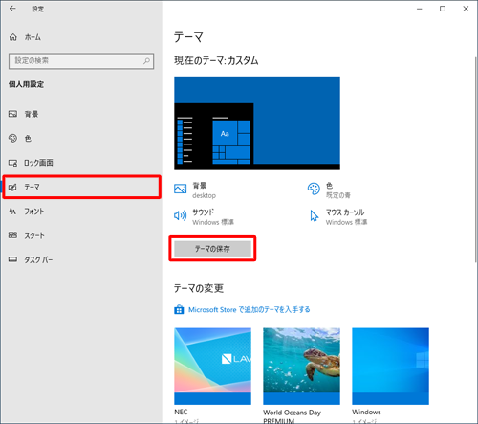Screen dimensions: 478x424
Task: Maximize the settings window
Action: (x=443, y=9)
